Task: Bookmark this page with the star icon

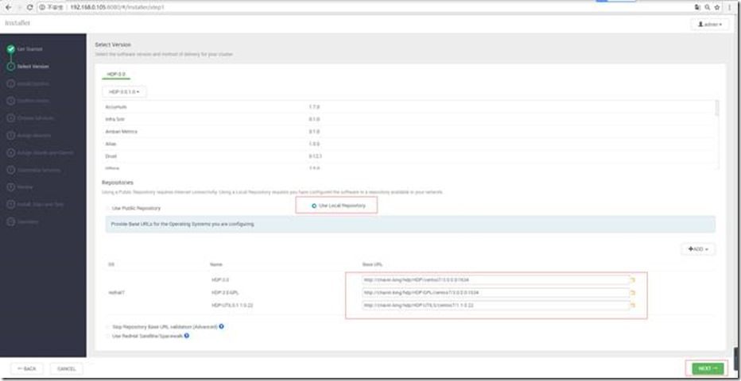Action: pos(717,8)
